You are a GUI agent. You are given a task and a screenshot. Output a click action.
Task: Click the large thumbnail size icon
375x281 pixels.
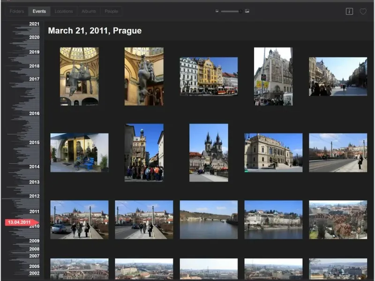pos(247,11)
